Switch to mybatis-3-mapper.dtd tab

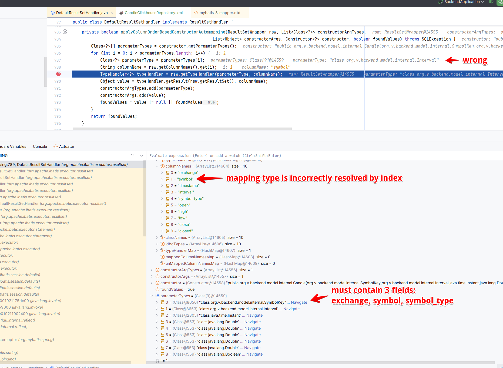(x=220, y=13)
